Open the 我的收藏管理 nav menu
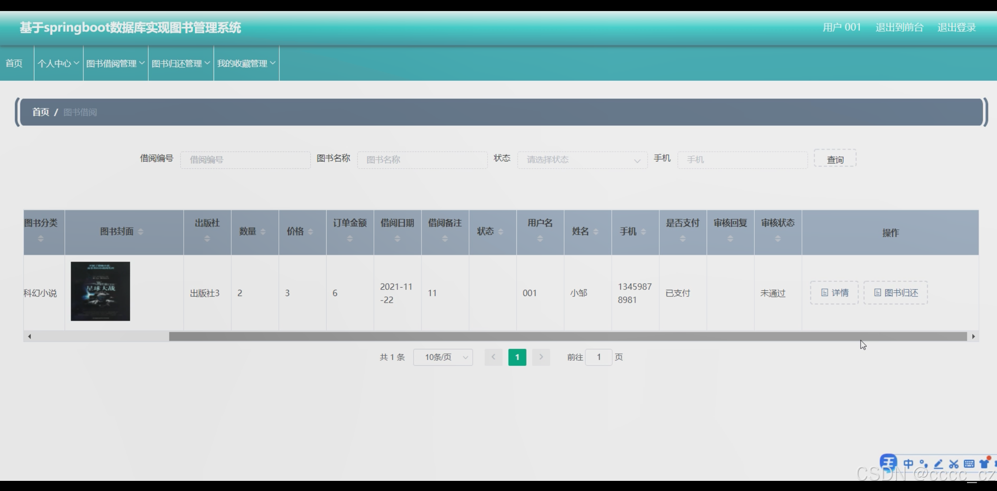The height and width of the screenshot is (491, 997). coord(246,64)
